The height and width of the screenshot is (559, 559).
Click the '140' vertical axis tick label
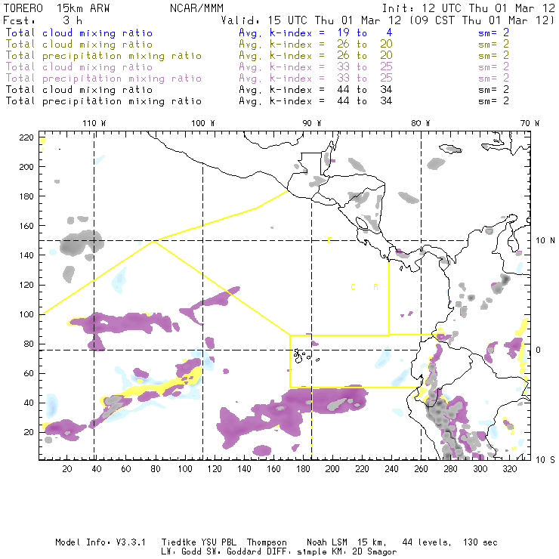point(26,255)
